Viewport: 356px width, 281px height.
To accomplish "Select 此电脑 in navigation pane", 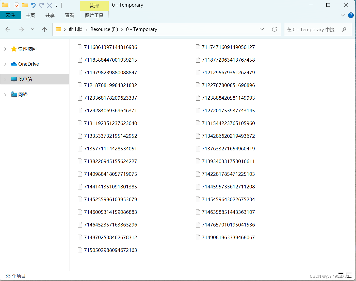I will click(x=25, y=79).
